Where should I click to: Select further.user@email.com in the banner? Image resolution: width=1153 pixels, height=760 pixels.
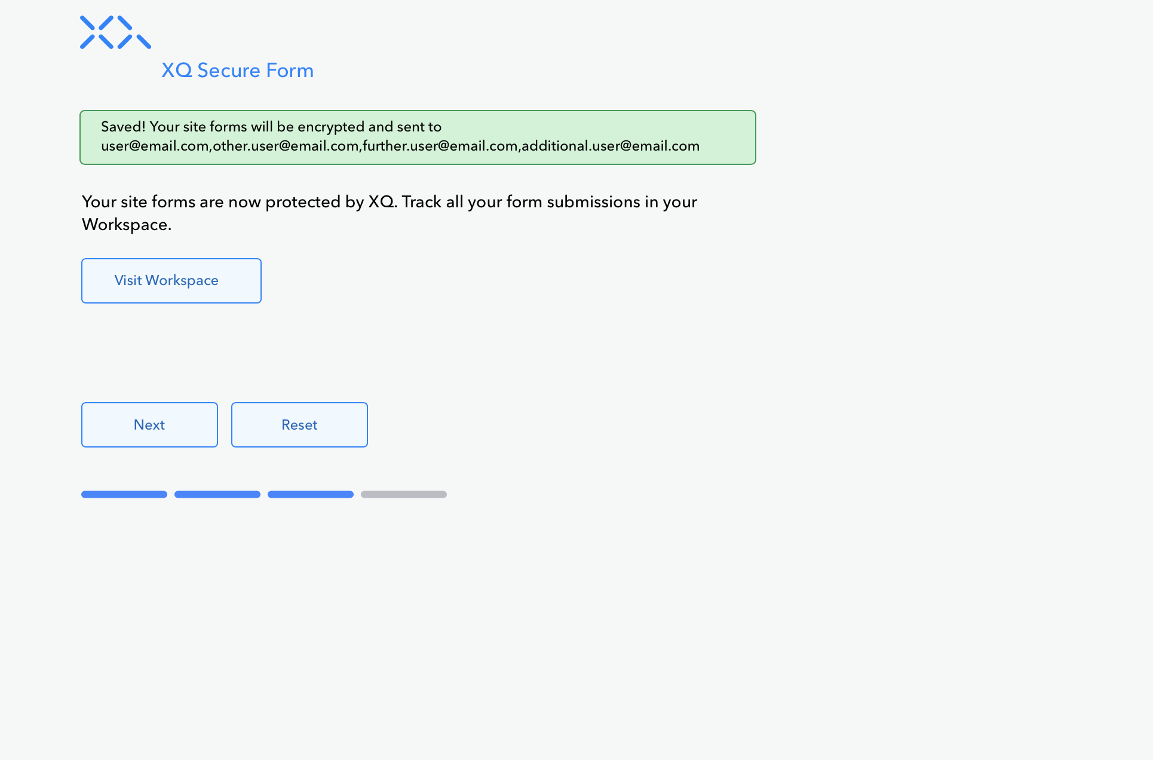point(440,146)
